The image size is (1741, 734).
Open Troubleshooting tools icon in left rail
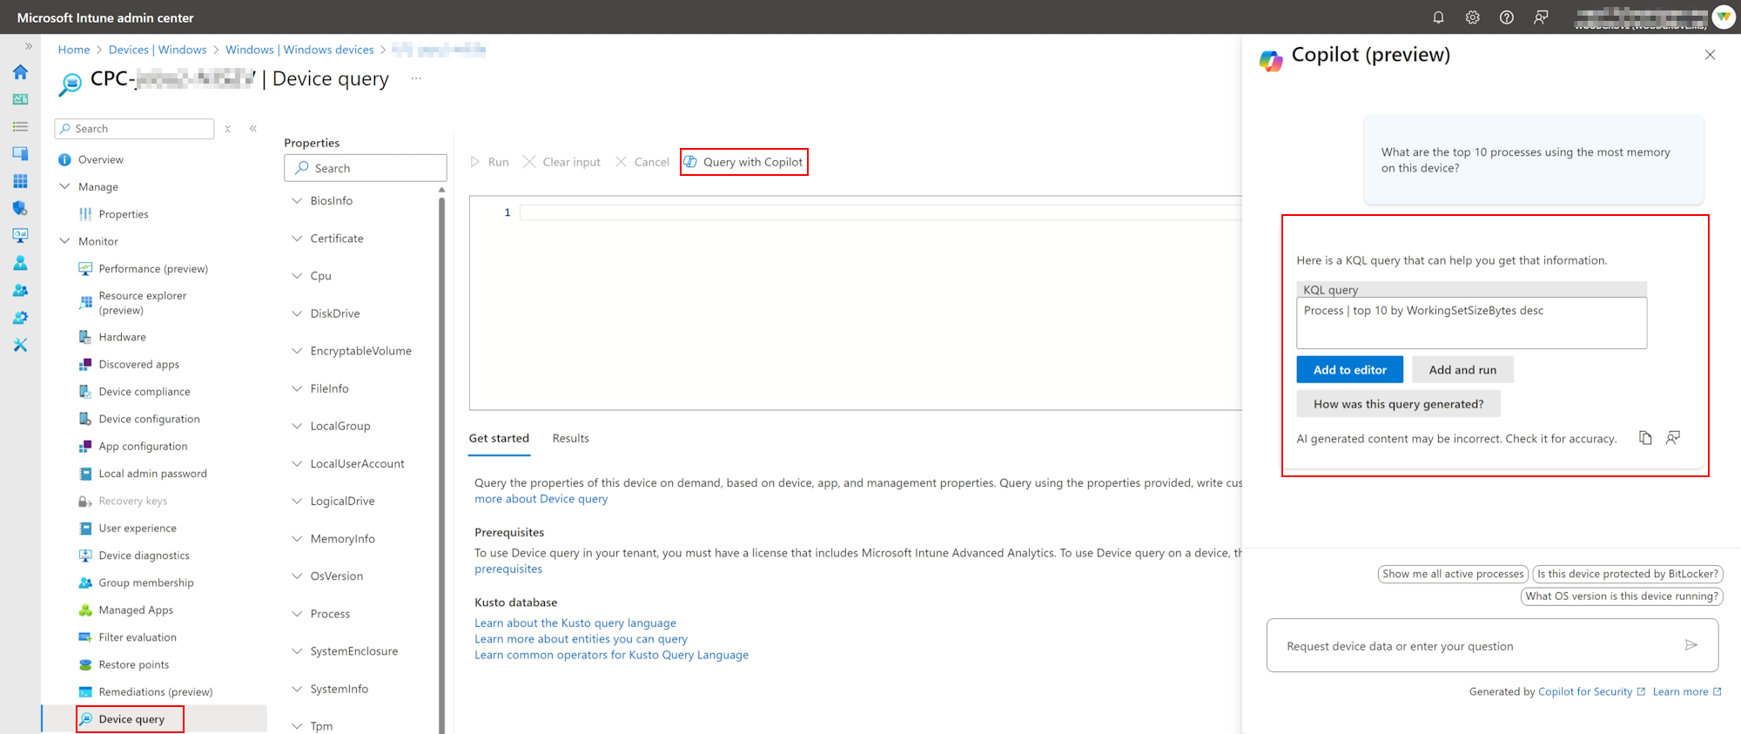(20, 345)
